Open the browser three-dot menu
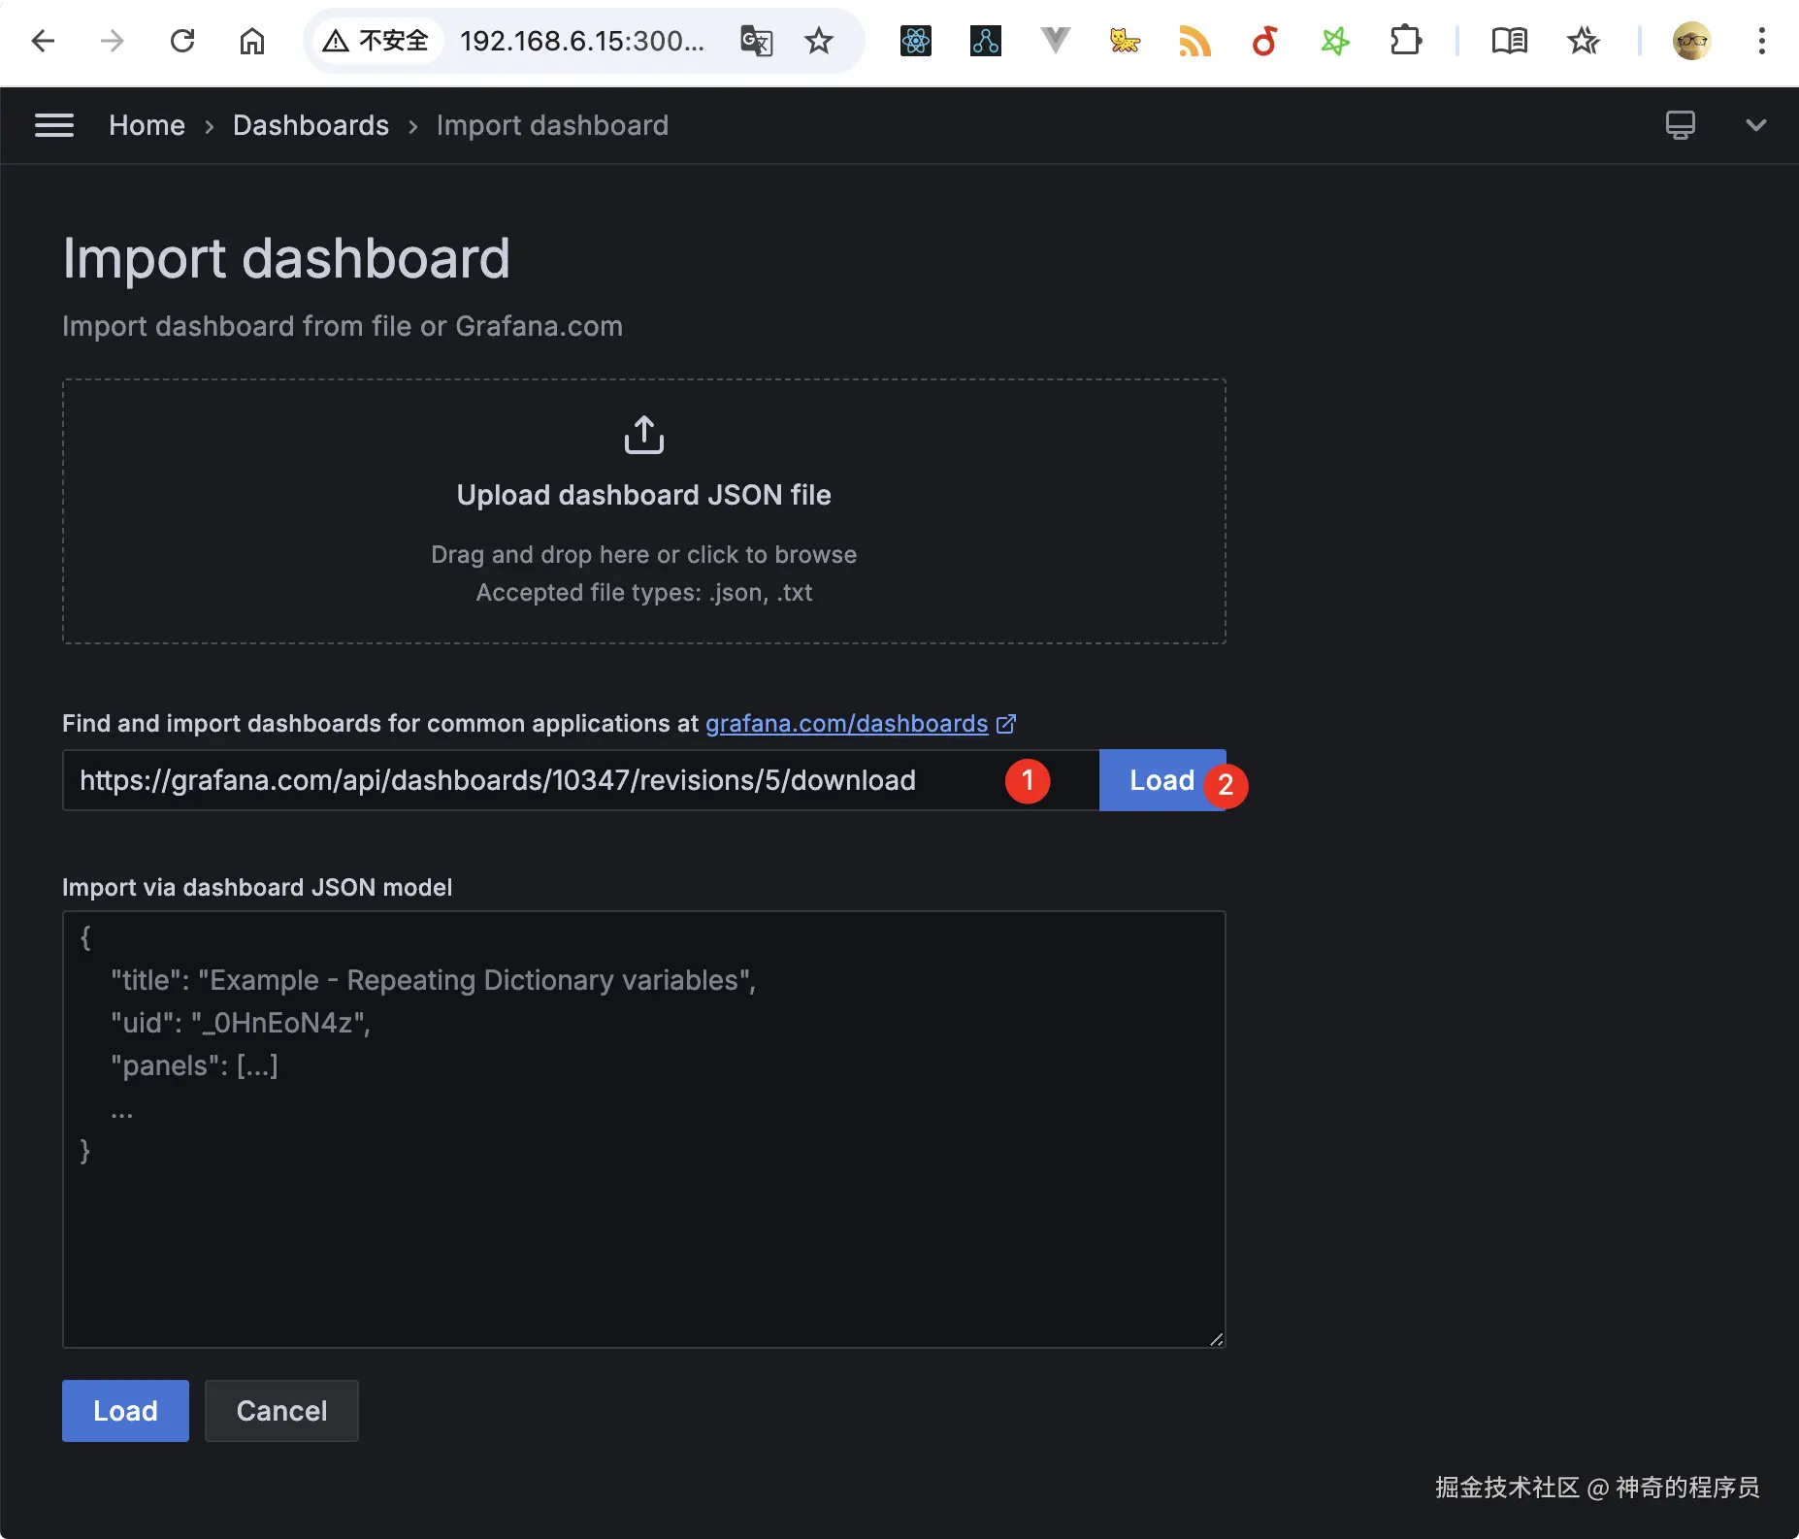 pyautogui.click(x=1762, y=41)
